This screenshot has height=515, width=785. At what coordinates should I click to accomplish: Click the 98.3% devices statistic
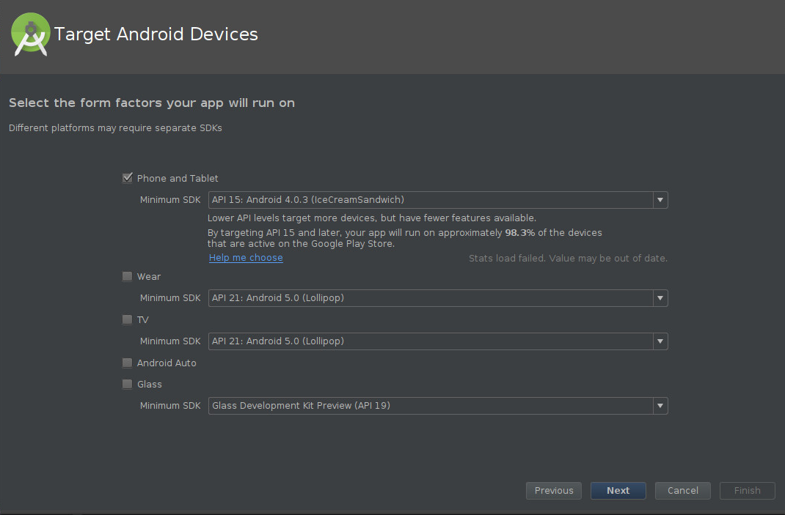[x=519, y=232]
